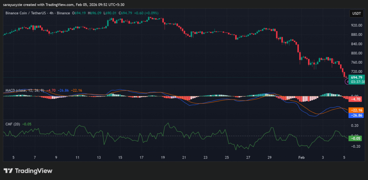This screenshot has height=180, width=368.
Task: Open the USDT currency selector
Action: 356,14
